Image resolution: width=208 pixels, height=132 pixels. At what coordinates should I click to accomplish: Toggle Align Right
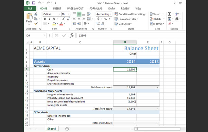(x=84, y=19)
